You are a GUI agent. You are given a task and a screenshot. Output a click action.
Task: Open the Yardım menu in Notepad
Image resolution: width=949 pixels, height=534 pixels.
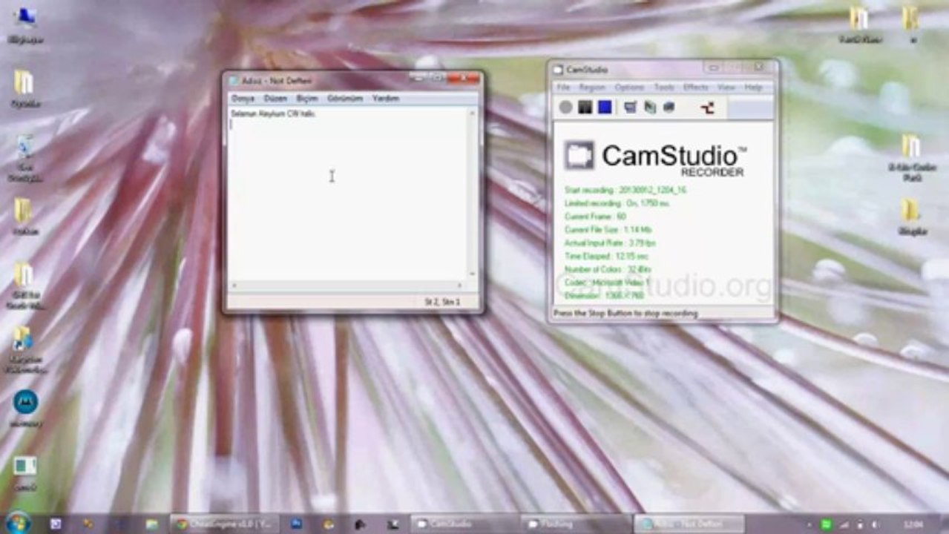click(x=386, y=98)
